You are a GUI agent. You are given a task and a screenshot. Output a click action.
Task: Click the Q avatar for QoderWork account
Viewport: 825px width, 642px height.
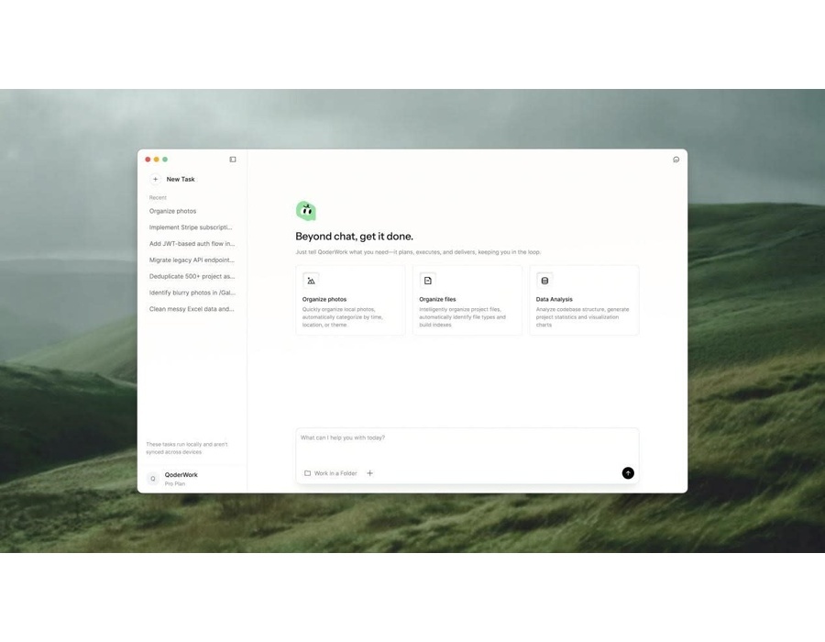point(154,479)
